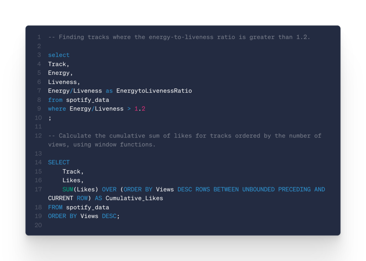The image size is (366, 261).
Task: Click the lowercase from keyword on line 8
Action: click(x=55, y=100)
